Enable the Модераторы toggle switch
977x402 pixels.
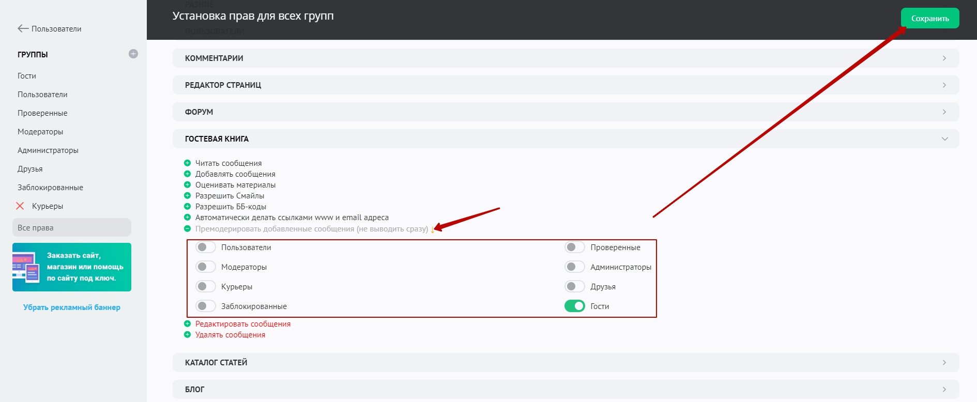(206, 267)
